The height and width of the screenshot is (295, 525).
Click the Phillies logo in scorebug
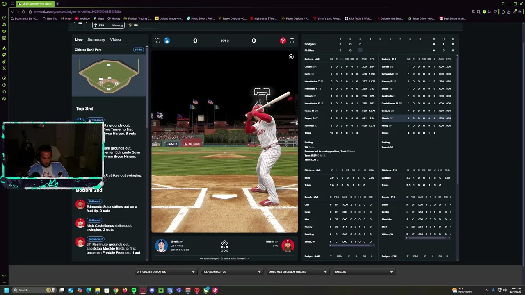pos(283,41)
